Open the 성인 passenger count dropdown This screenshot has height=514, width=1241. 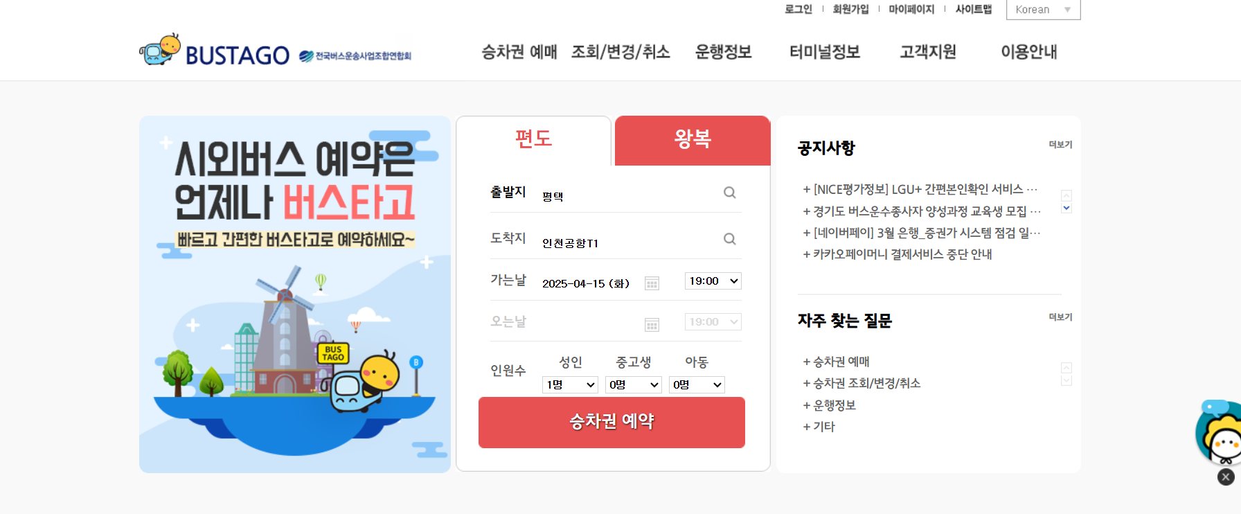click(x=570, y=384)
